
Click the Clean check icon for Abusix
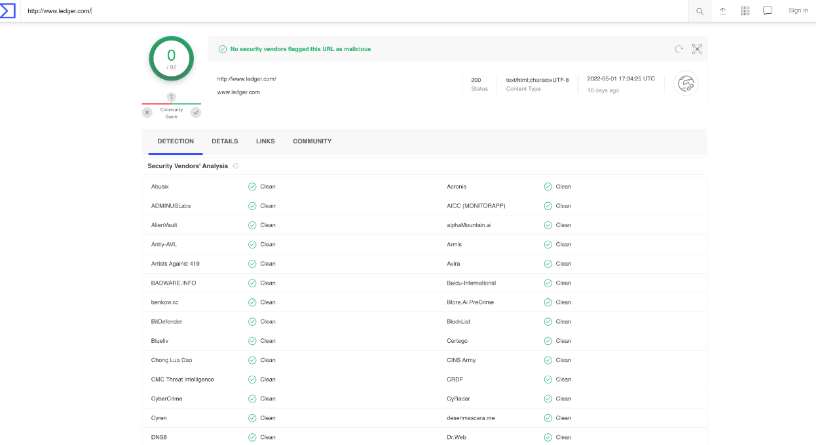tap(252, 187)
